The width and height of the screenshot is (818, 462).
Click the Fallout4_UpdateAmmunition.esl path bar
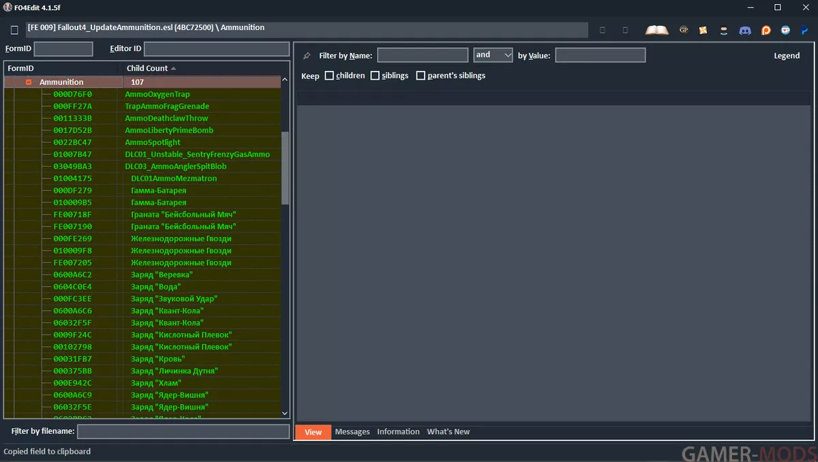click(307, 30)
